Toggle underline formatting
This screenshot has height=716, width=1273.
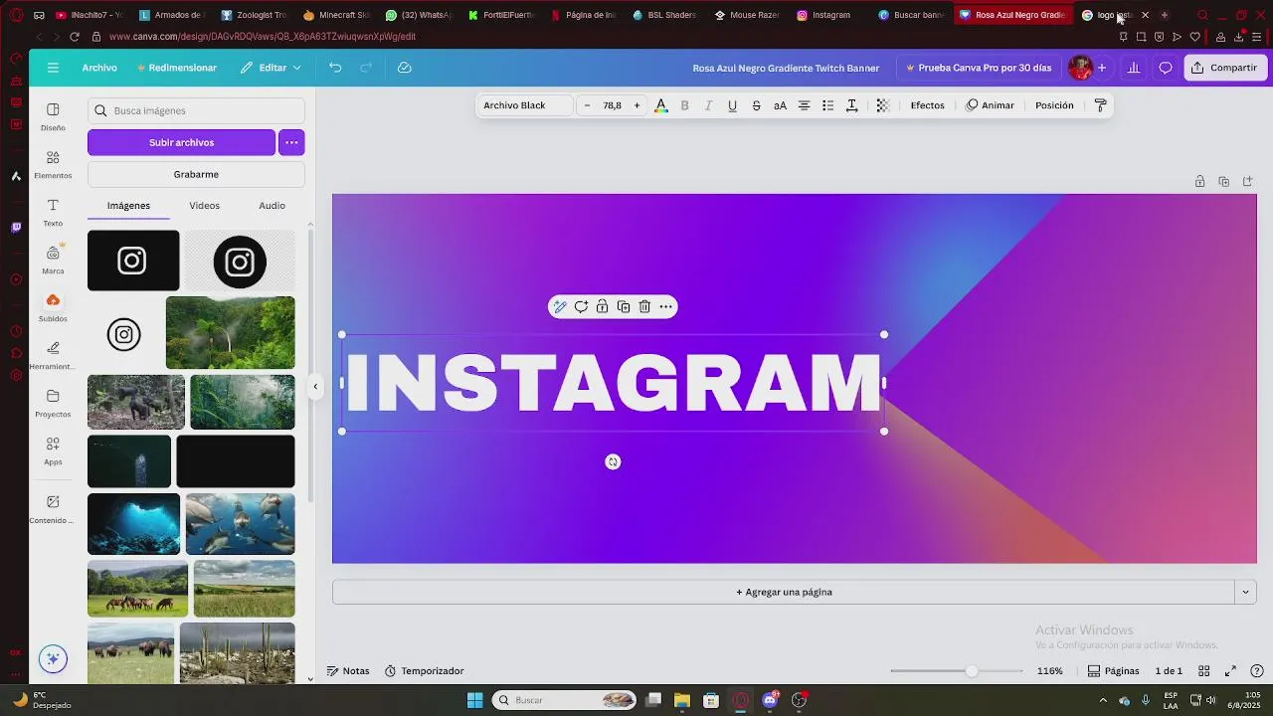pyautogui.click(x=732, y=105)
